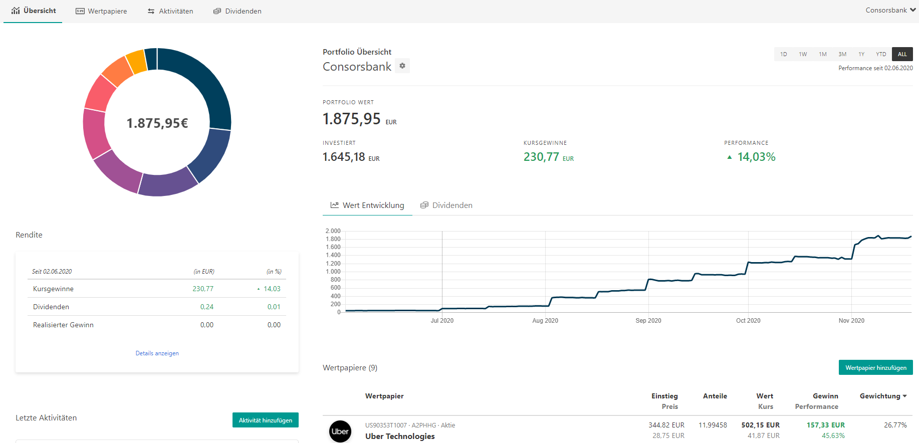Click the Anteile column header

pos(715,396)
